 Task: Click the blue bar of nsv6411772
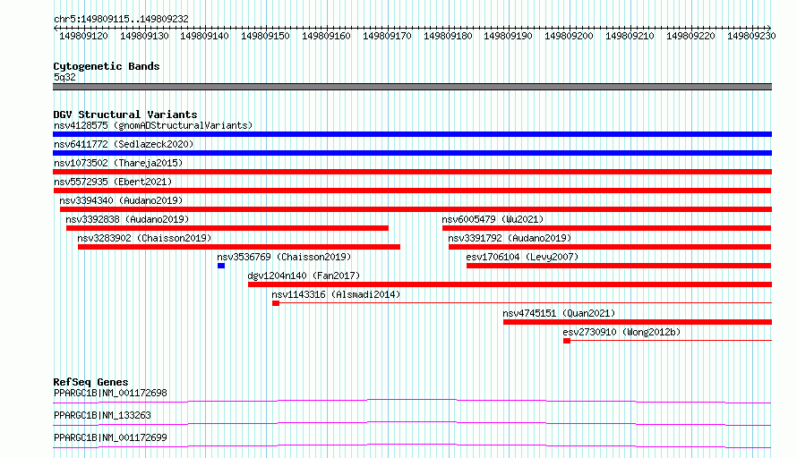tap(412, 153)
